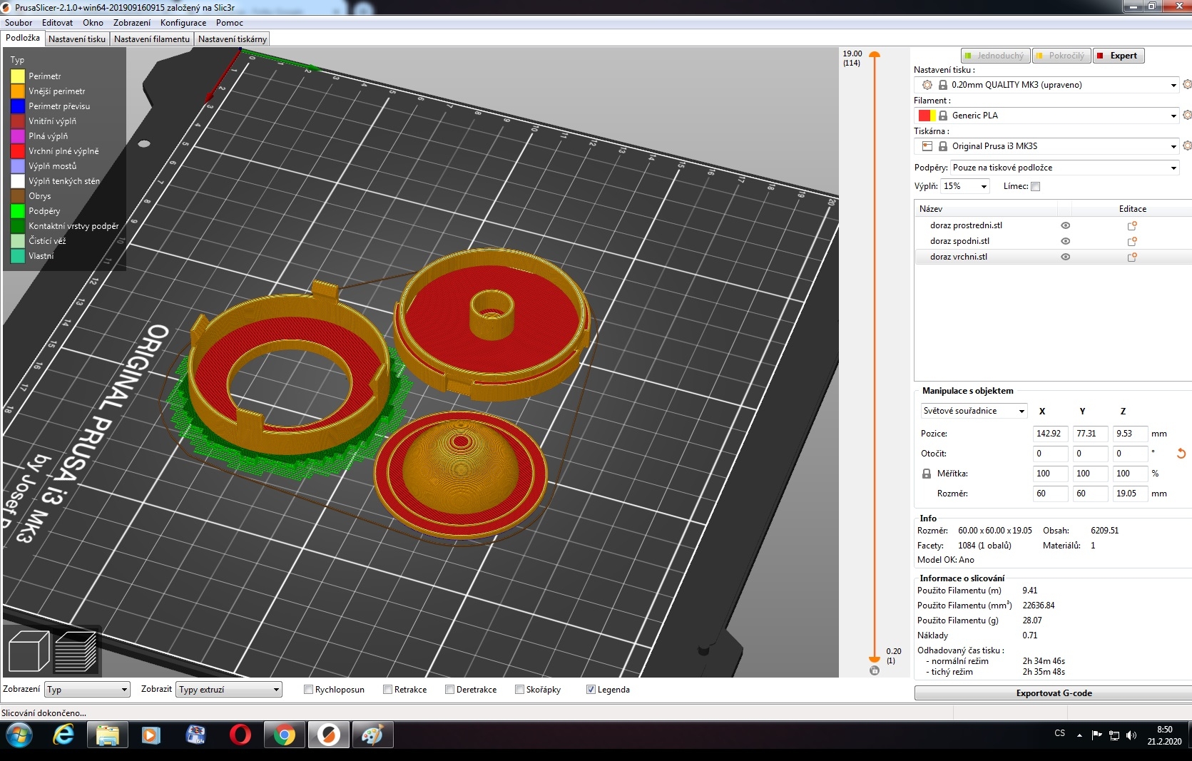Open the Podpěry supports dropdown
1192x761 pixels.
(1173, 168)
